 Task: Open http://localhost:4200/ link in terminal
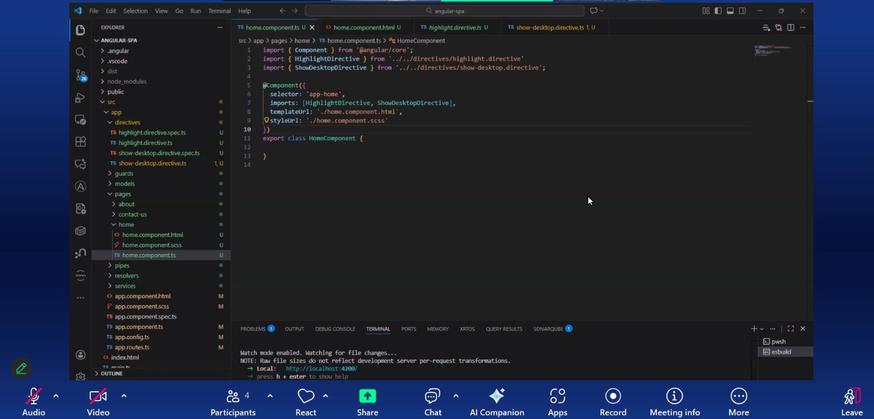click(321, 369)
